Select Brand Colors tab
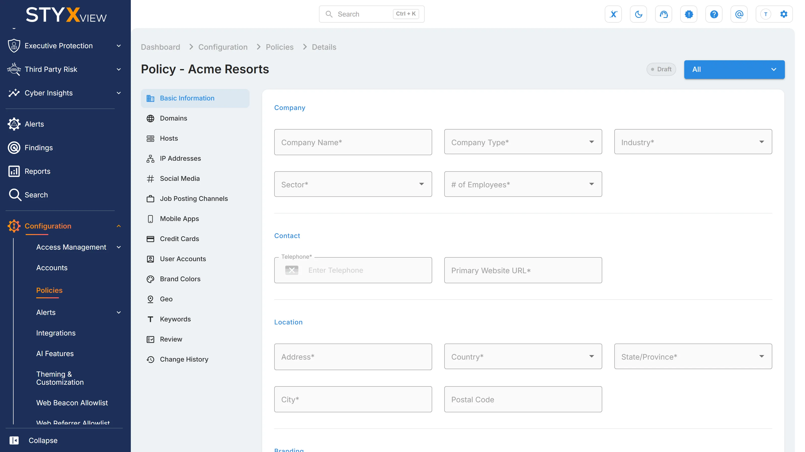 pos(195,279)
